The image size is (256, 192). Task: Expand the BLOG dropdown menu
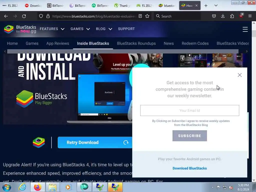click(x=104, y=29)
